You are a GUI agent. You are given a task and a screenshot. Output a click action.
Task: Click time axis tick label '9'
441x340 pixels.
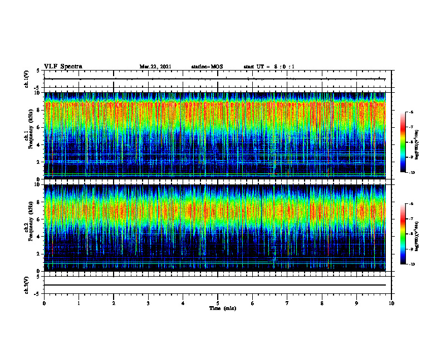[x=356, y=303]
